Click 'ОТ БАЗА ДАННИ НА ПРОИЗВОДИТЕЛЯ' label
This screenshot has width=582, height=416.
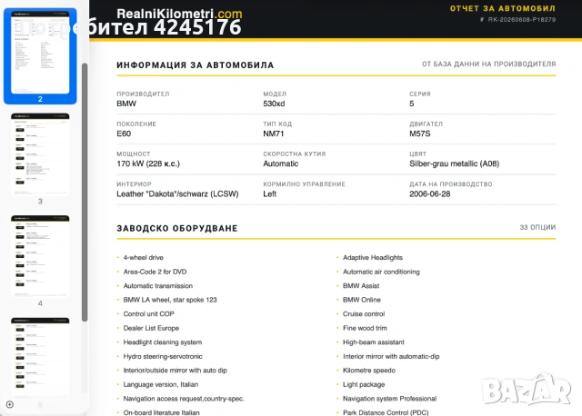click(x=489, y=64)
